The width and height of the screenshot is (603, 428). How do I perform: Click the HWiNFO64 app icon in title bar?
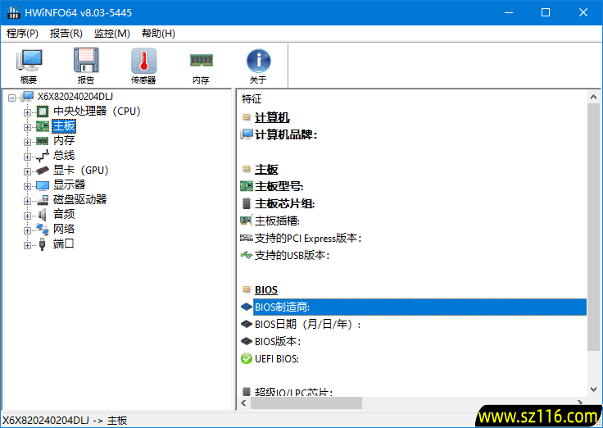pyautogui.click(x=13, y=12)
